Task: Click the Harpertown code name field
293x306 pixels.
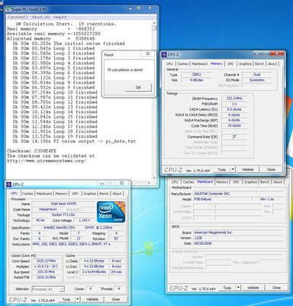Action: (48, 210)
